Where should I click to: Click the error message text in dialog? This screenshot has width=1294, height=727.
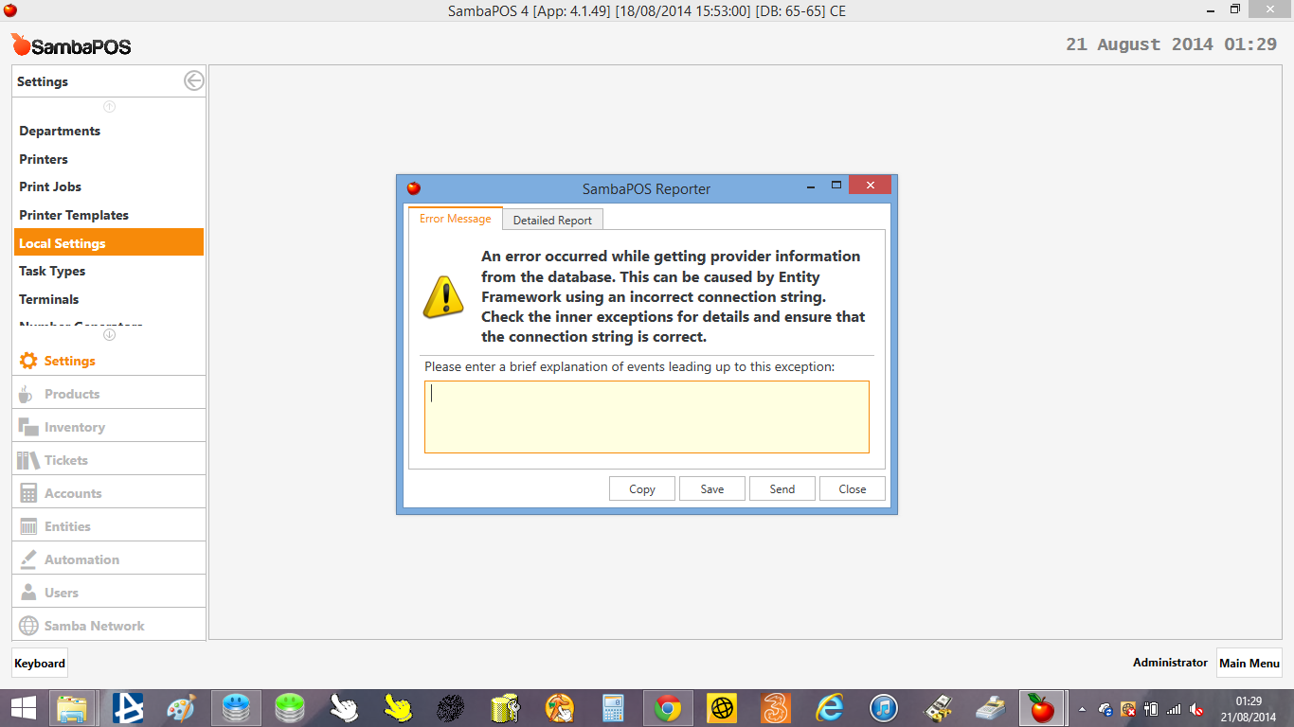click(673, 296)
